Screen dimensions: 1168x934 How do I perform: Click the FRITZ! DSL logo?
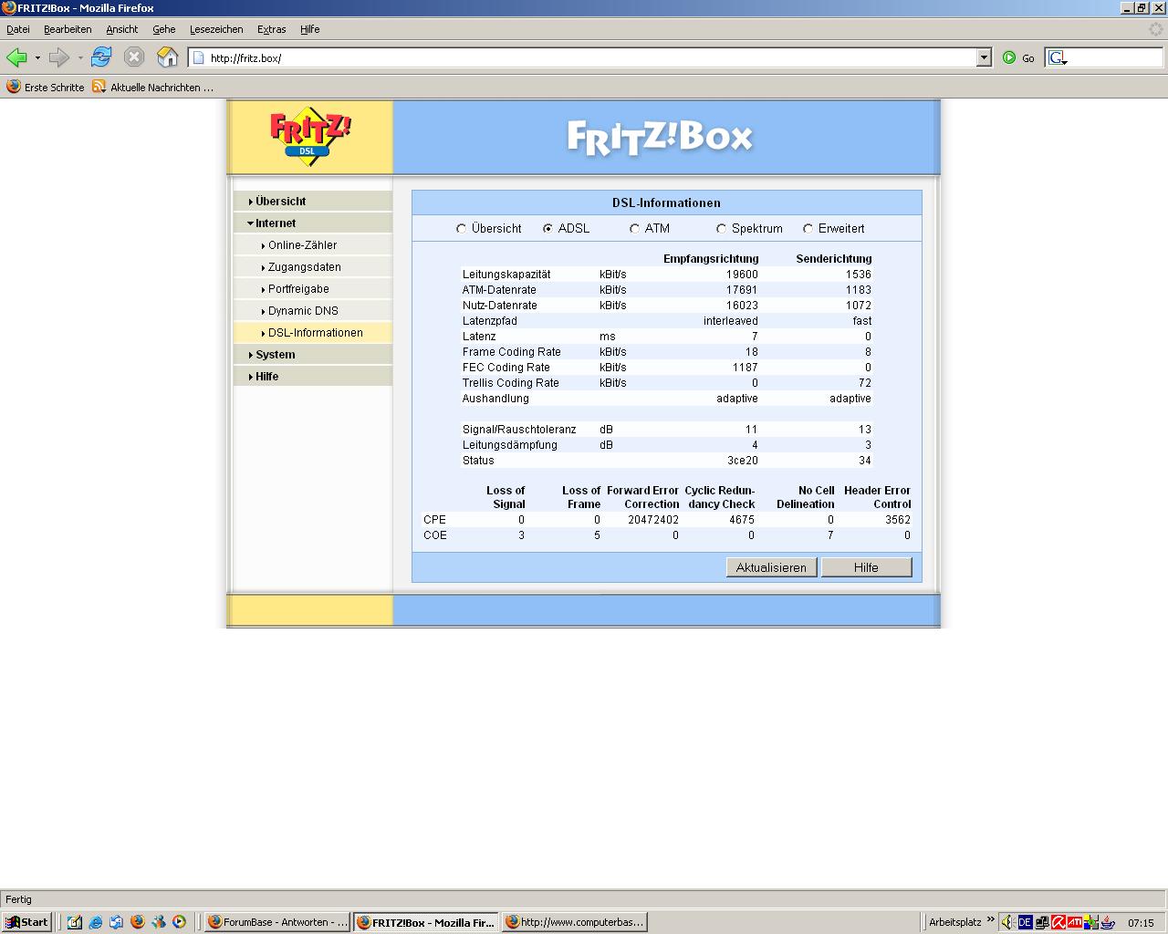pos(310,138)
